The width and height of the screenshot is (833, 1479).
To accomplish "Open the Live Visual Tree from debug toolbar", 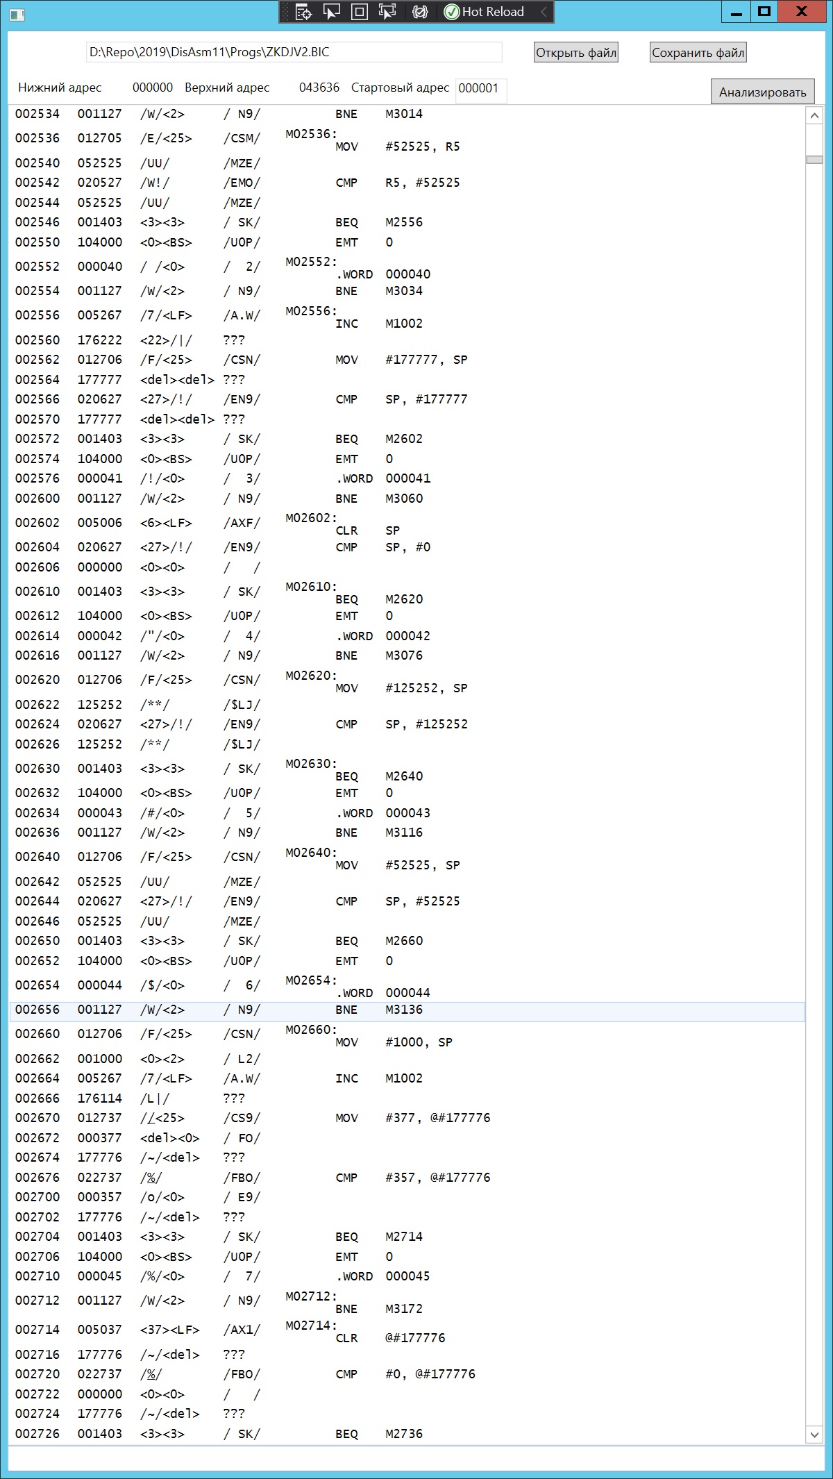I will point(303,12).
